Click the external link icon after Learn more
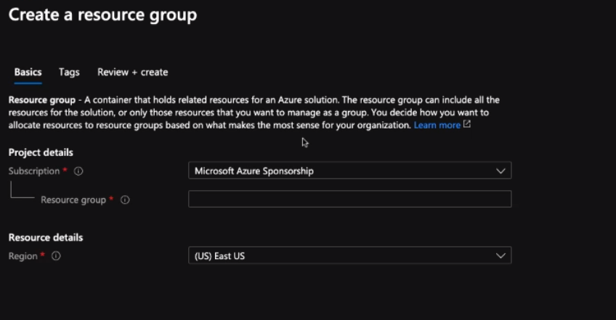 (x=466, y=125)
